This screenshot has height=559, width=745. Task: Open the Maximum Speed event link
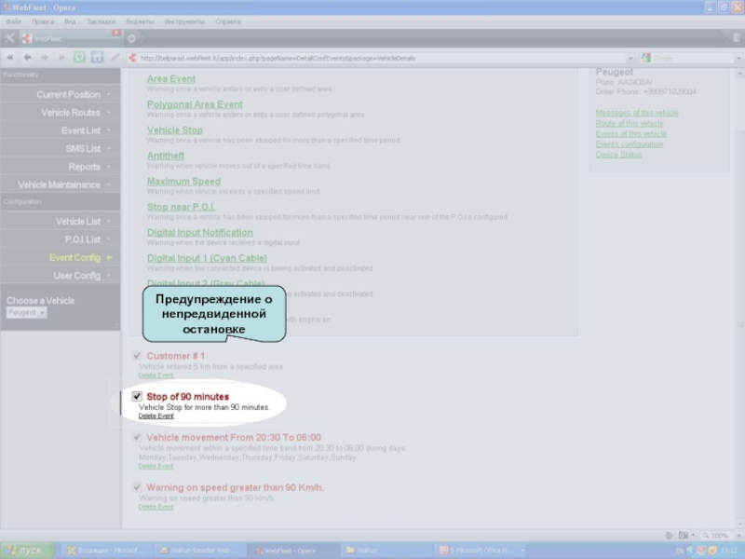tap(183, 182)
